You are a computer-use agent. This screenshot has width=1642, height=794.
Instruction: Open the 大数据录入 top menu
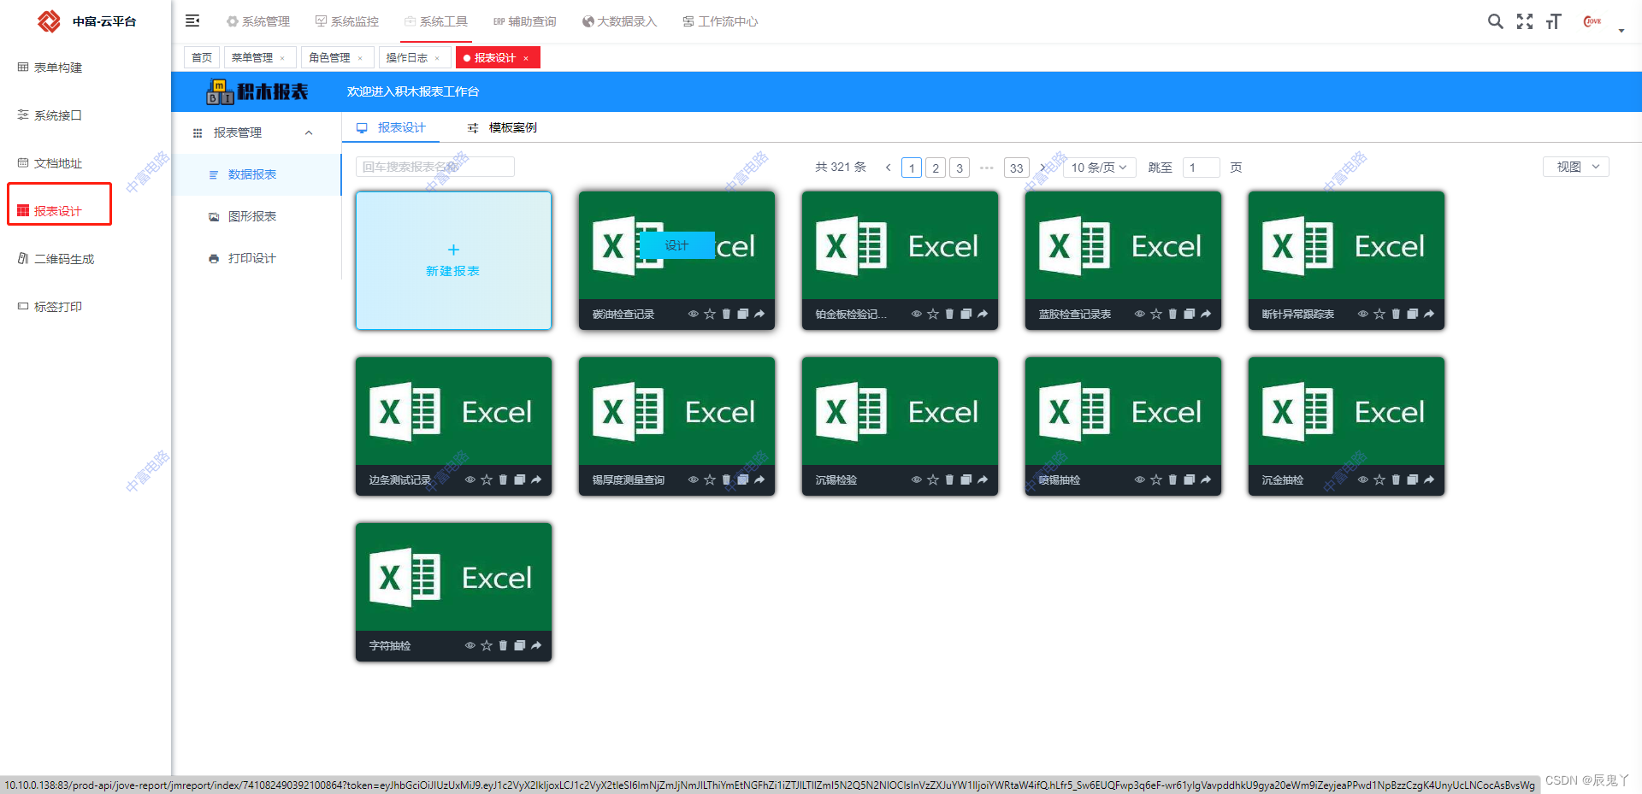click(619, 21)
